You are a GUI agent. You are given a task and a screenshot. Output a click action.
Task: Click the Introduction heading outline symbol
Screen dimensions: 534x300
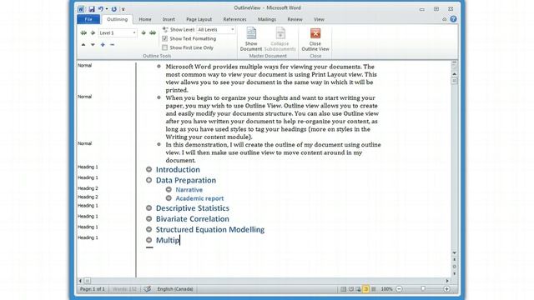pyautogui.click(x=149, y=169)
